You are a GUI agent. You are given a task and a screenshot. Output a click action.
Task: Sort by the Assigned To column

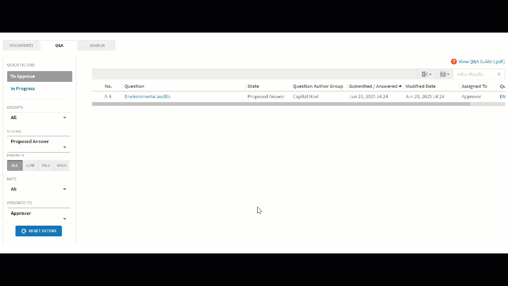(x=474, y=86)
